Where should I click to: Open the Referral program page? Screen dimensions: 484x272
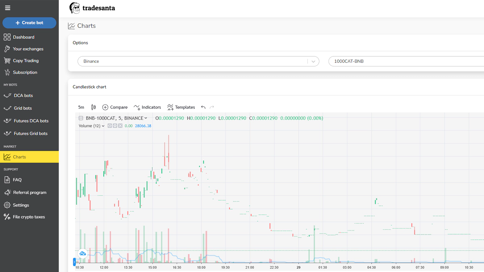(x=29, y=192)
